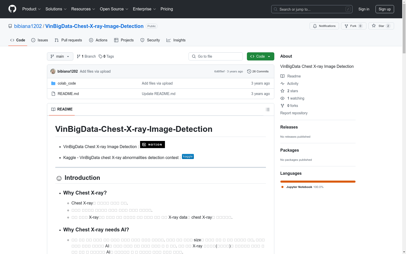
Task: Click the kaggle badge
Action: (188, 156)
